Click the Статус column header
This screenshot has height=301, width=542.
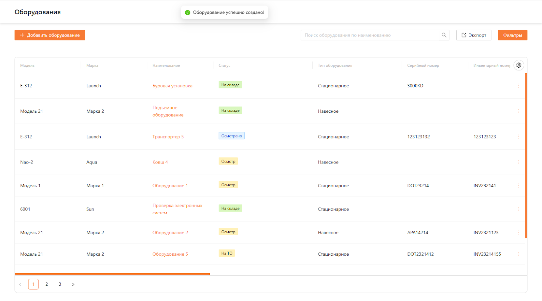click(224, 66)
